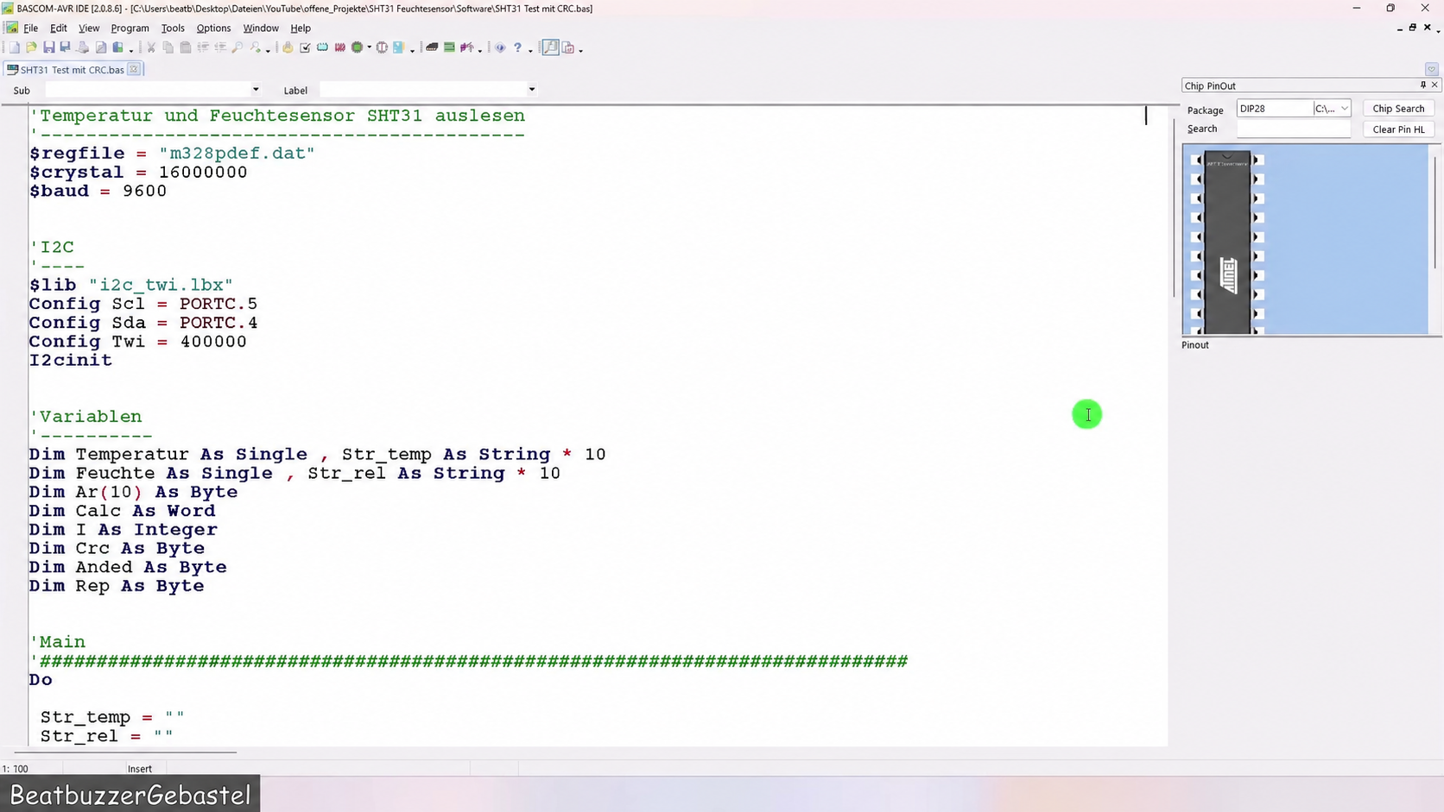
Task: Compile program using the chip icon
Action: point(322,47)
